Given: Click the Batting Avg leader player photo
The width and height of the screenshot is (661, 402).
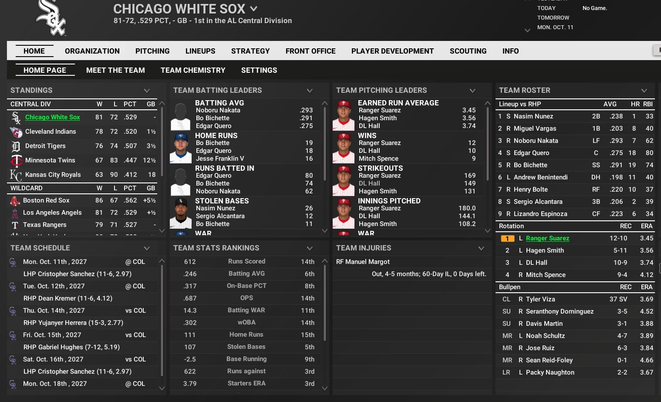Looking at the screenshot, I should point(180,116).
